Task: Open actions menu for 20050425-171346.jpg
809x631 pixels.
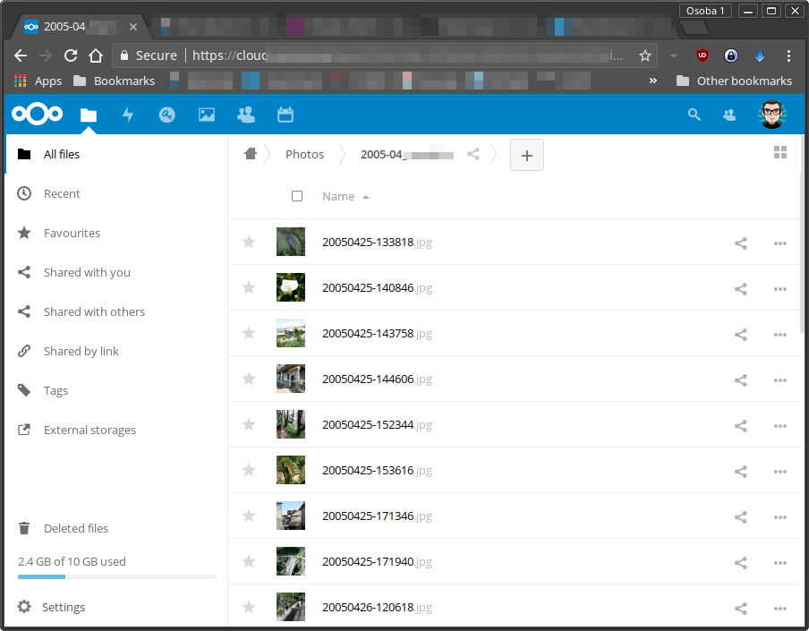Action: [779, 516]
